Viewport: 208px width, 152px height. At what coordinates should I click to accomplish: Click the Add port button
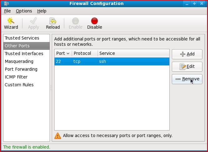187,54
